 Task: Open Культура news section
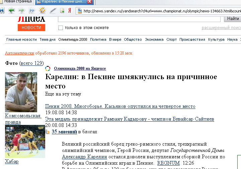(x=216, y=39)
